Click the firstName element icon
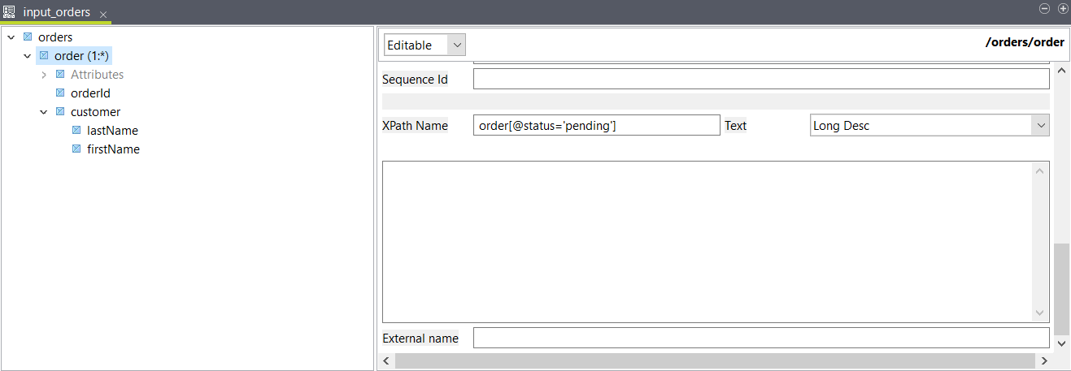1071x371 pixels. point(76,149)
